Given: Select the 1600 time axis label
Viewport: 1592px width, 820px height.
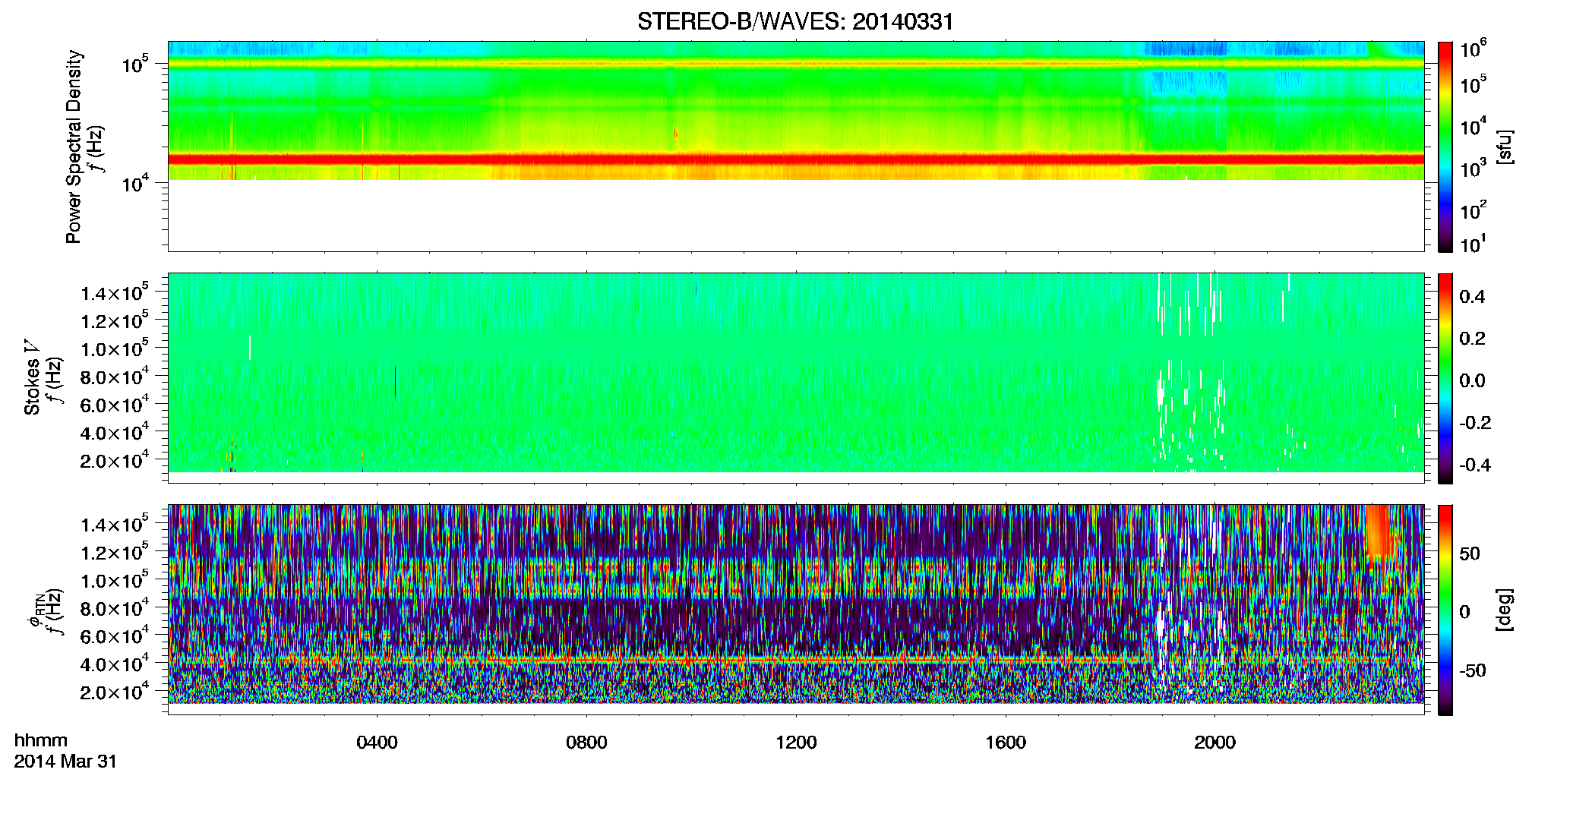Looking at the screenshot, I should [1006, 743].
